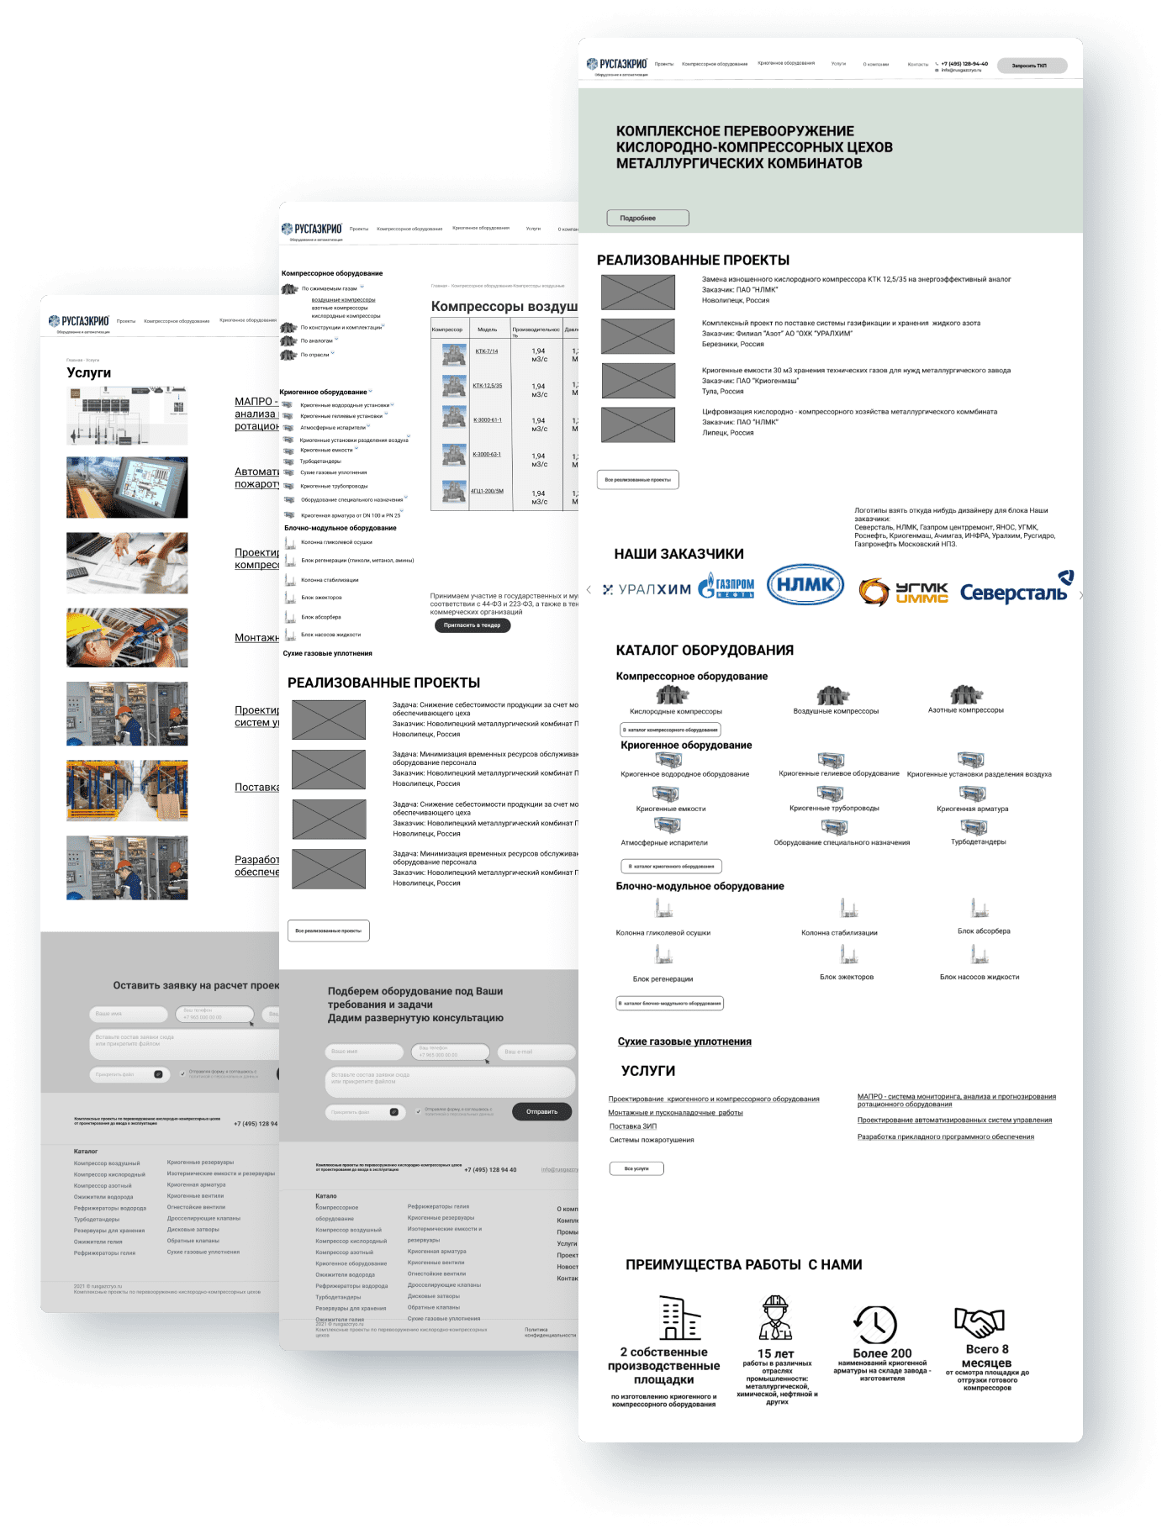1167x1529 pixels.
Task: Open the воздушные компрессоры sidebar link
Action: tap(343, 299)
